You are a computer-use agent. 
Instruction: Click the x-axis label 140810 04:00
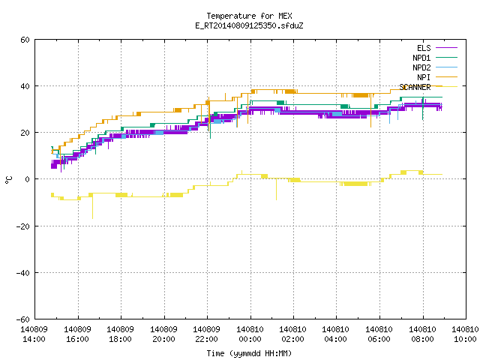(336, 334)
